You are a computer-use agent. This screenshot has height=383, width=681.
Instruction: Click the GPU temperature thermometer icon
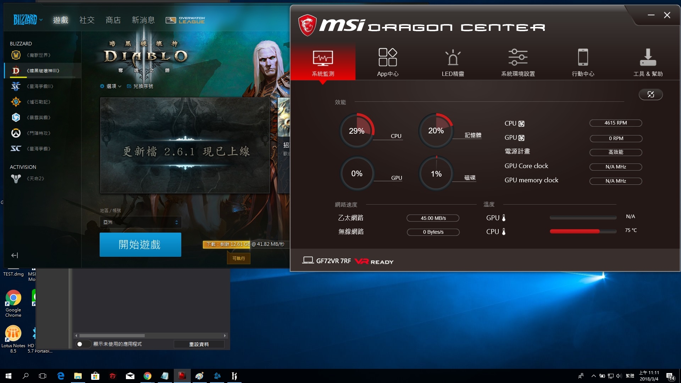coord(504,218)
